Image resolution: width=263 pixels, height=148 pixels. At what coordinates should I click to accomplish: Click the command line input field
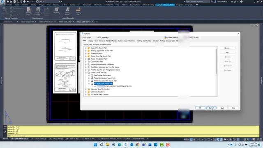[x=132, y=136]
